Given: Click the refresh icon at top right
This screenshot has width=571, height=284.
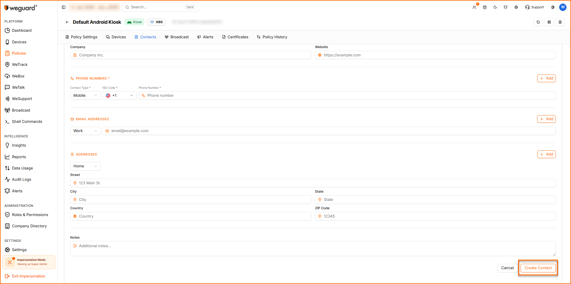Looking at the screenshot, I should coord(538,22).
